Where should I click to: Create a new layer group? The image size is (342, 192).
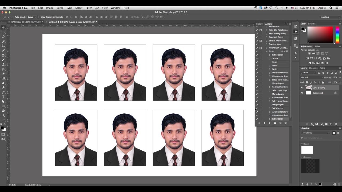point(326,124)
